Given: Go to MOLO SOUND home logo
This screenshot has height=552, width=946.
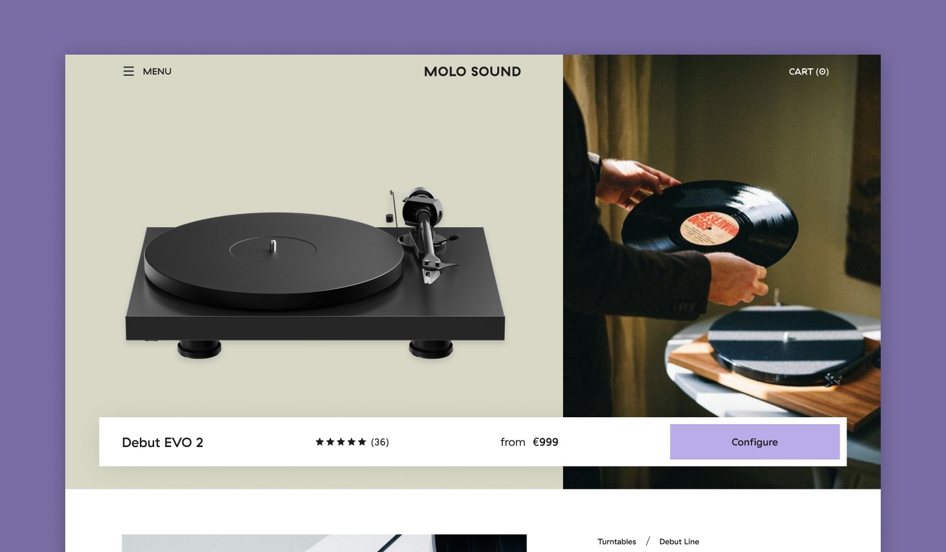Looking at the screenshot, I should [x=472, y=71].
